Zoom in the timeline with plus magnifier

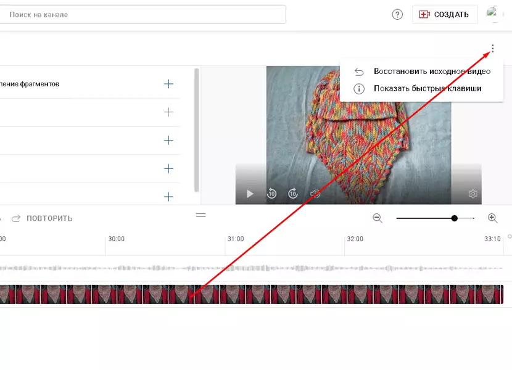492,218
